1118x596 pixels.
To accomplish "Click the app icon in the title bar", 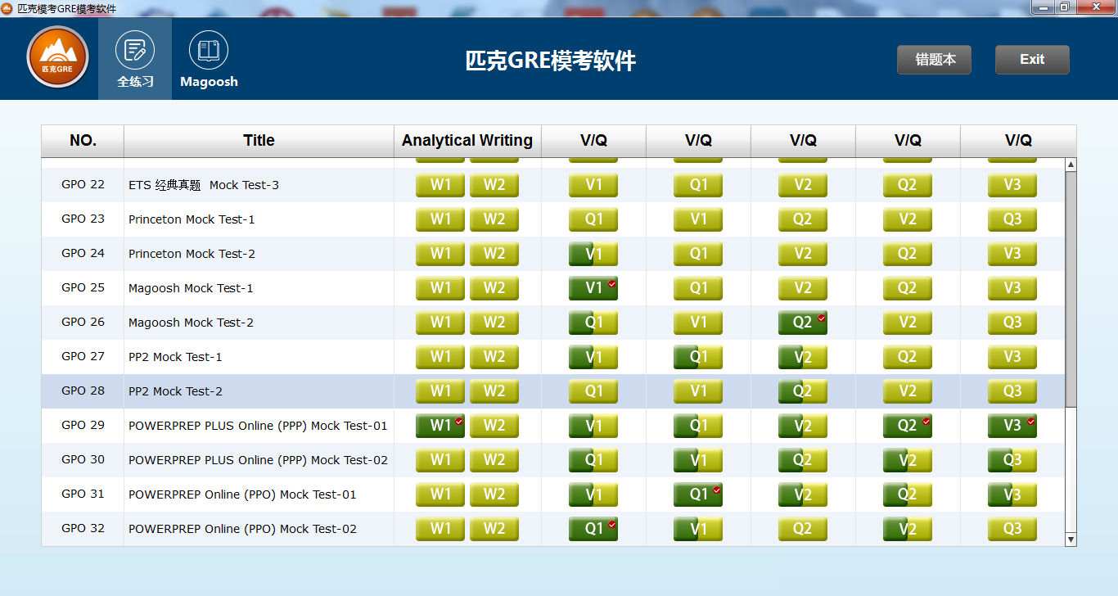I will click(x=7, y=8).
